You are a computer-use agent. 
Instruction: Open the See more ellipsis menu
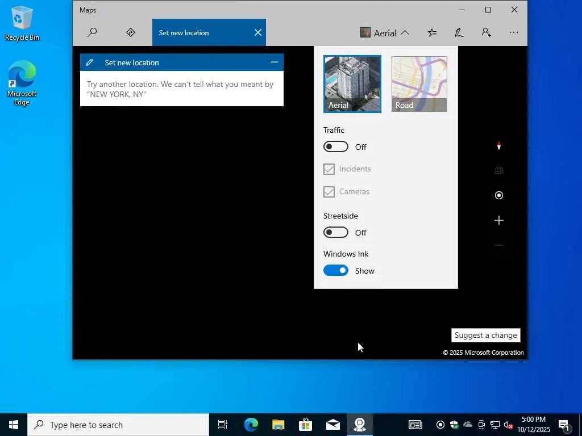pos(514,32)
